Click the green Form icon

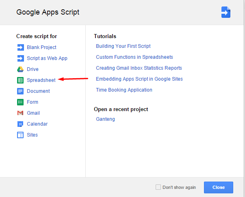20,102
